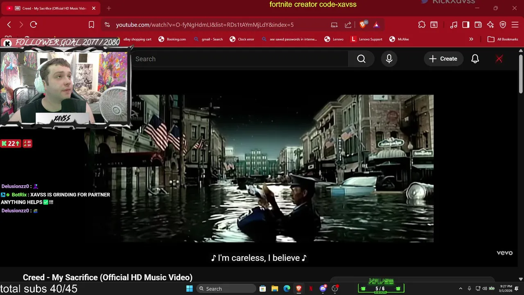Open the clock showing 9:27 PM
The image size is (524, 295).
[506, 288]
